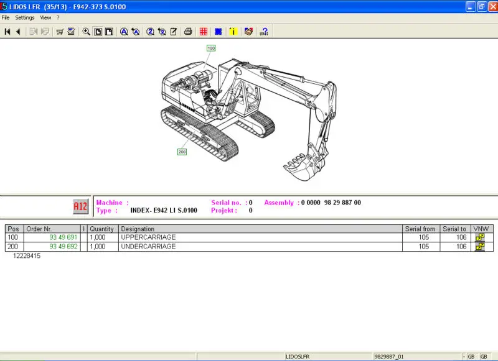Open the View menu

(45, 18)
